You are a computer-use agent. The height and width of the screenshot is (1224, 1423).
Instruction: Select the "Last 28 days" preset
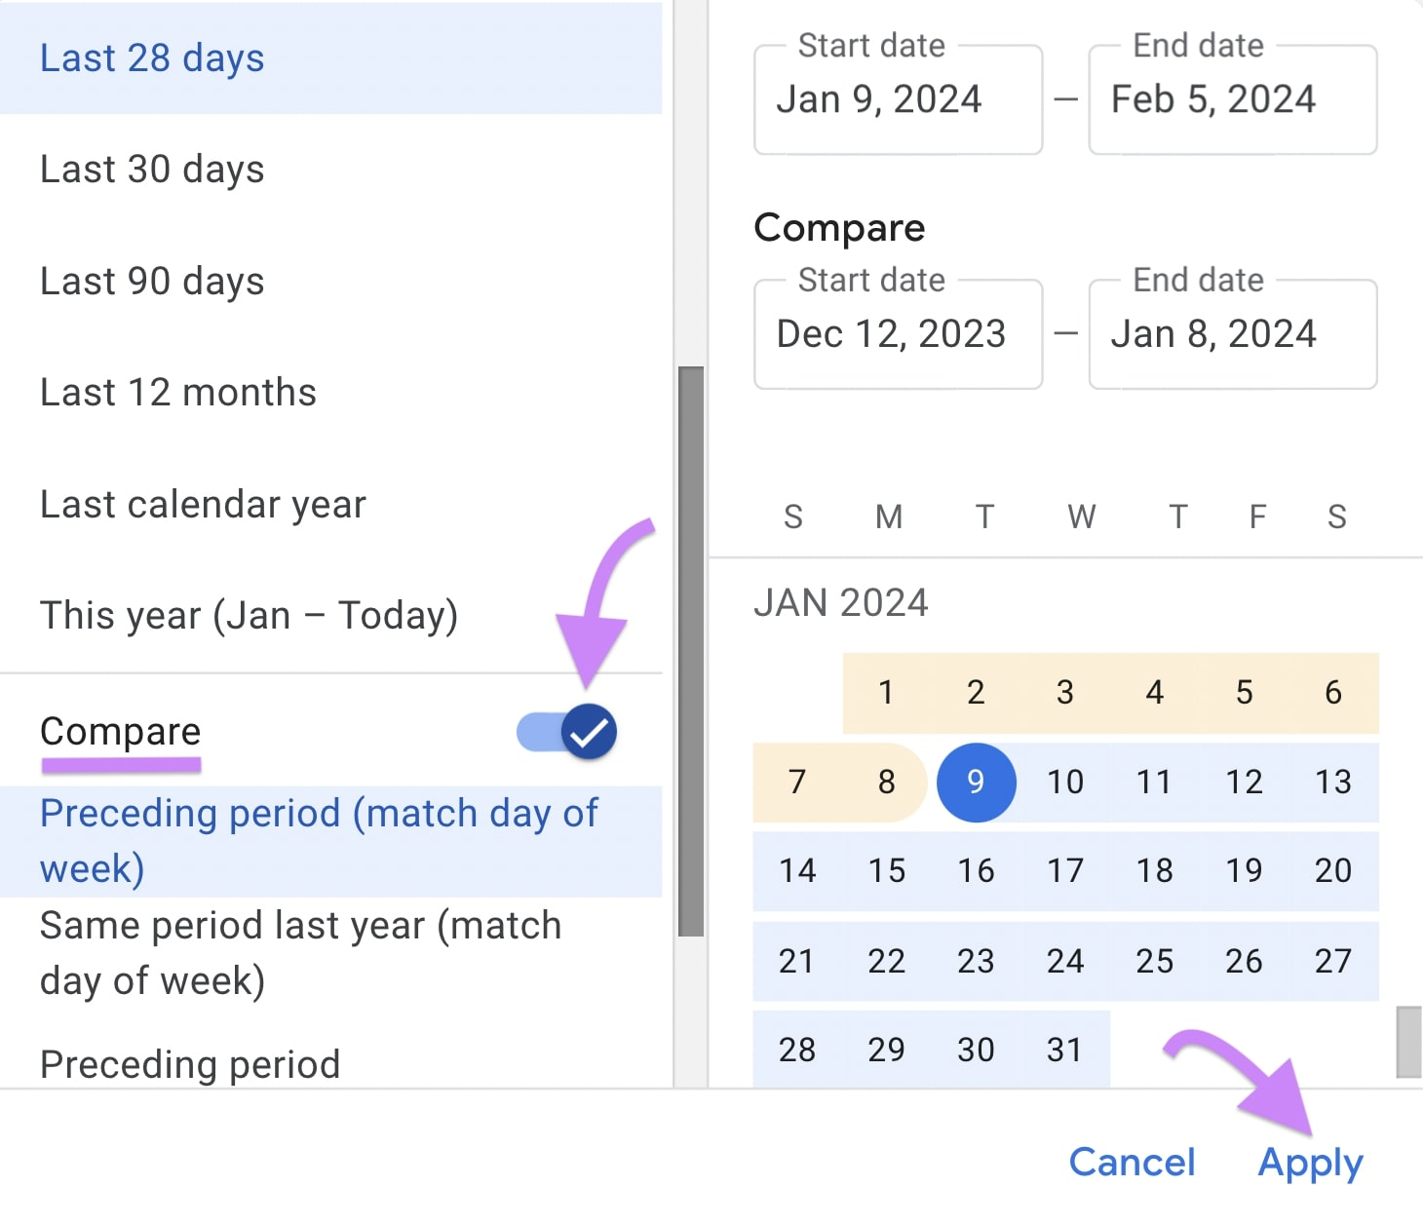(x=152, y=58)
